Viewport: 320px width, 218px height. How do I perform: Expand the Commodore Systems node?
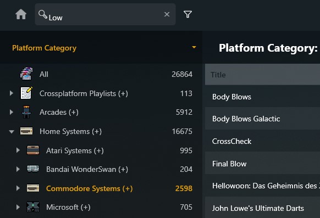coord(18,188)
